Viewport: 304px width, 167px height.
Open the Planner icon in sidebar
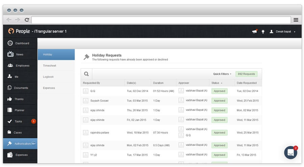click(10, 110)
